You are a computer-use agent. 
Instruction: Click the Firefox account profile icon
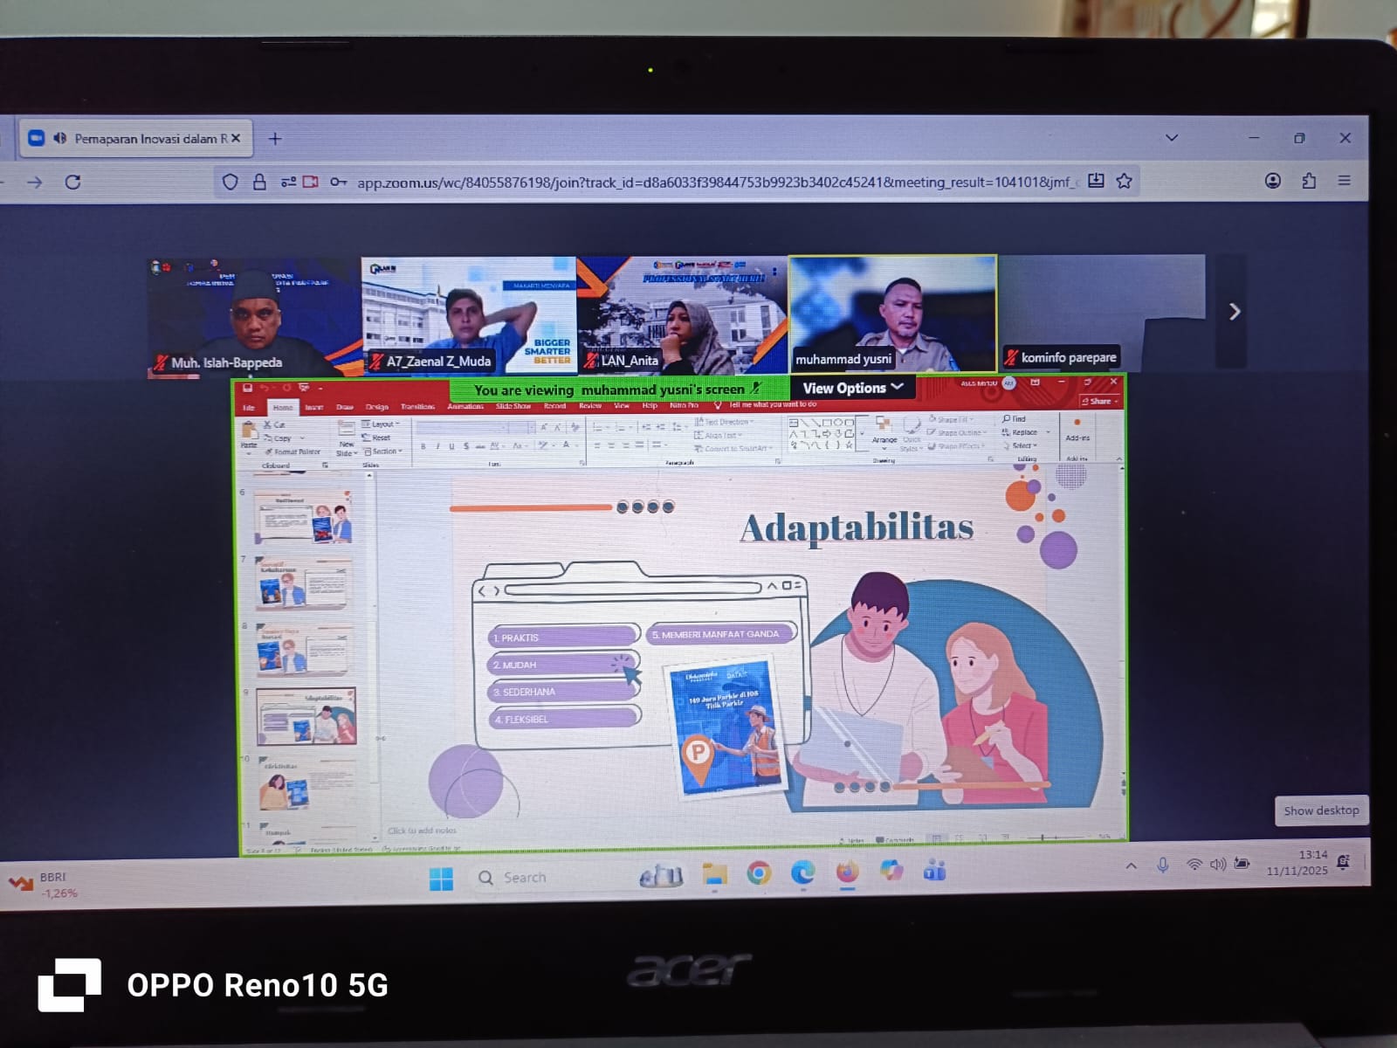point(1272,181)
